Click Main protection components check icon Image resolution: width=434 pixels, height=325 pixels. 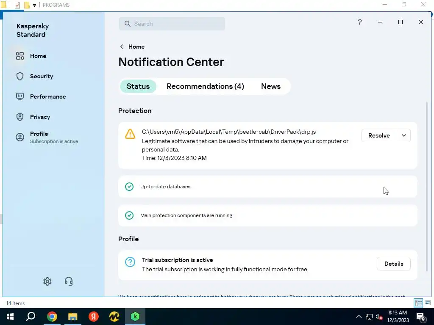[129, 215]
